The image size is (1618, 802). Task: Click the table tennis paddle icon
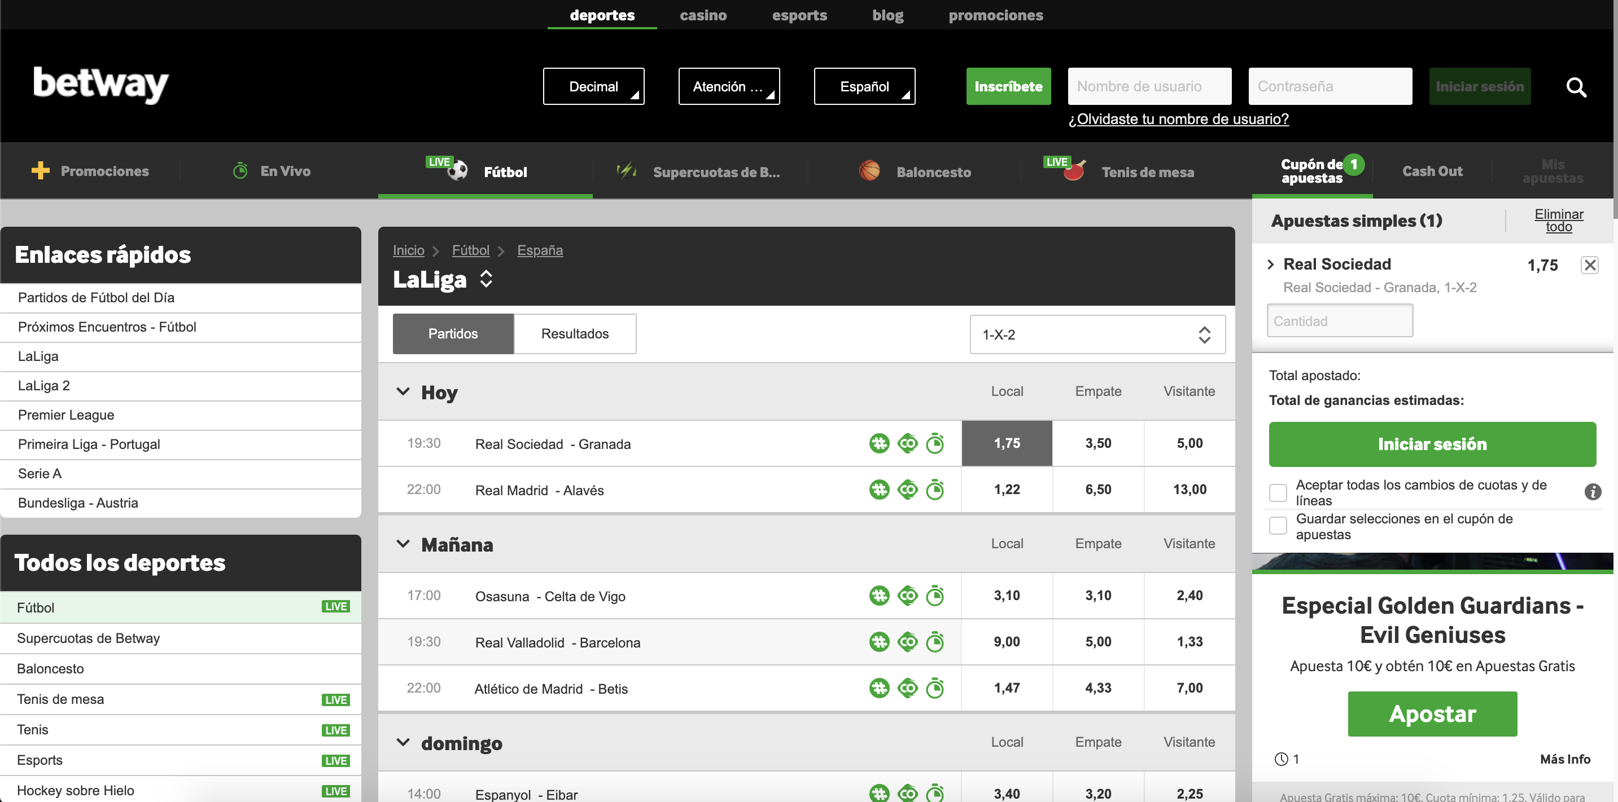[x=1074, y=171]
